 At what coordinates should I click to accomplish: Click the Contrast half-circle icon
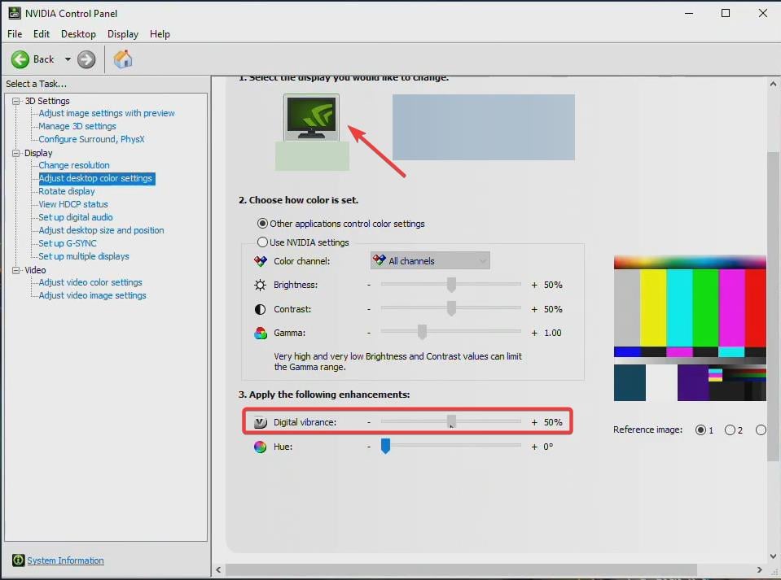[260, 309]
